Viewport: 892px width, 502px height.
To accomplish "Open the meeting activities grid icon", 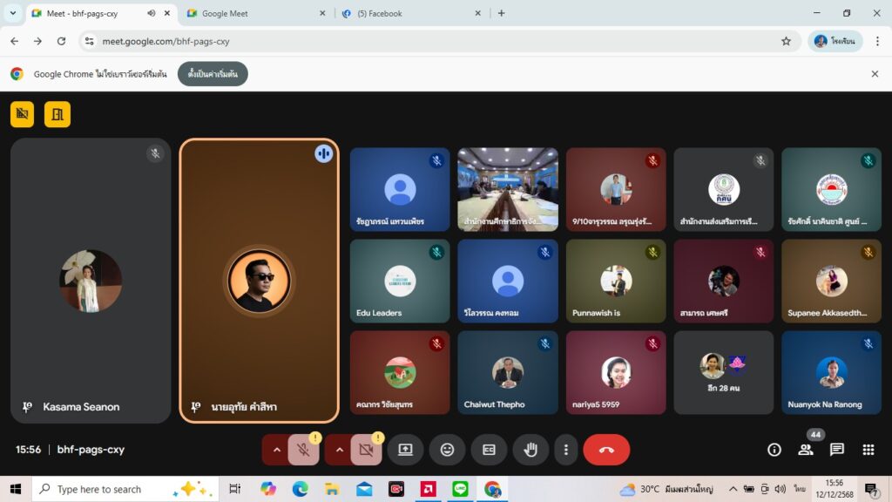I will pyautogui.click(x=868, y=450).
